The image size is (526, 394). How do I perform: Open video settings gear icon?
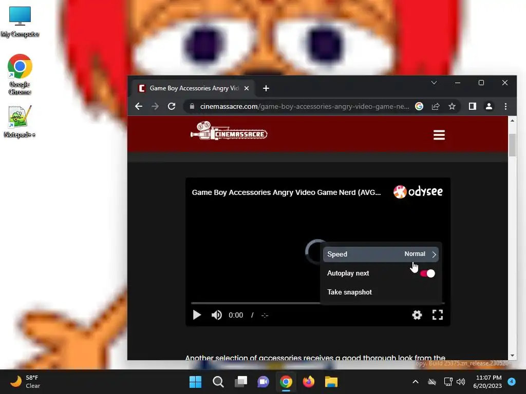pos(417,315)
